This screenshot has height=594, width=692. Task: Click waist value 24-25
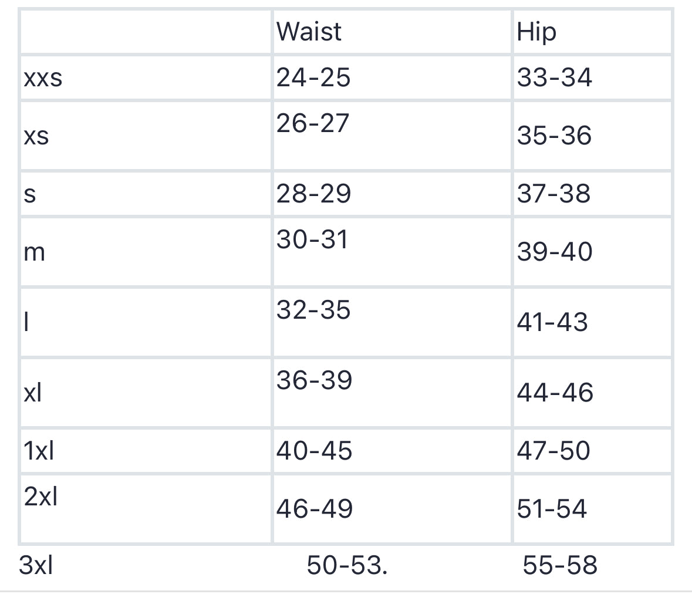(313, 77)
